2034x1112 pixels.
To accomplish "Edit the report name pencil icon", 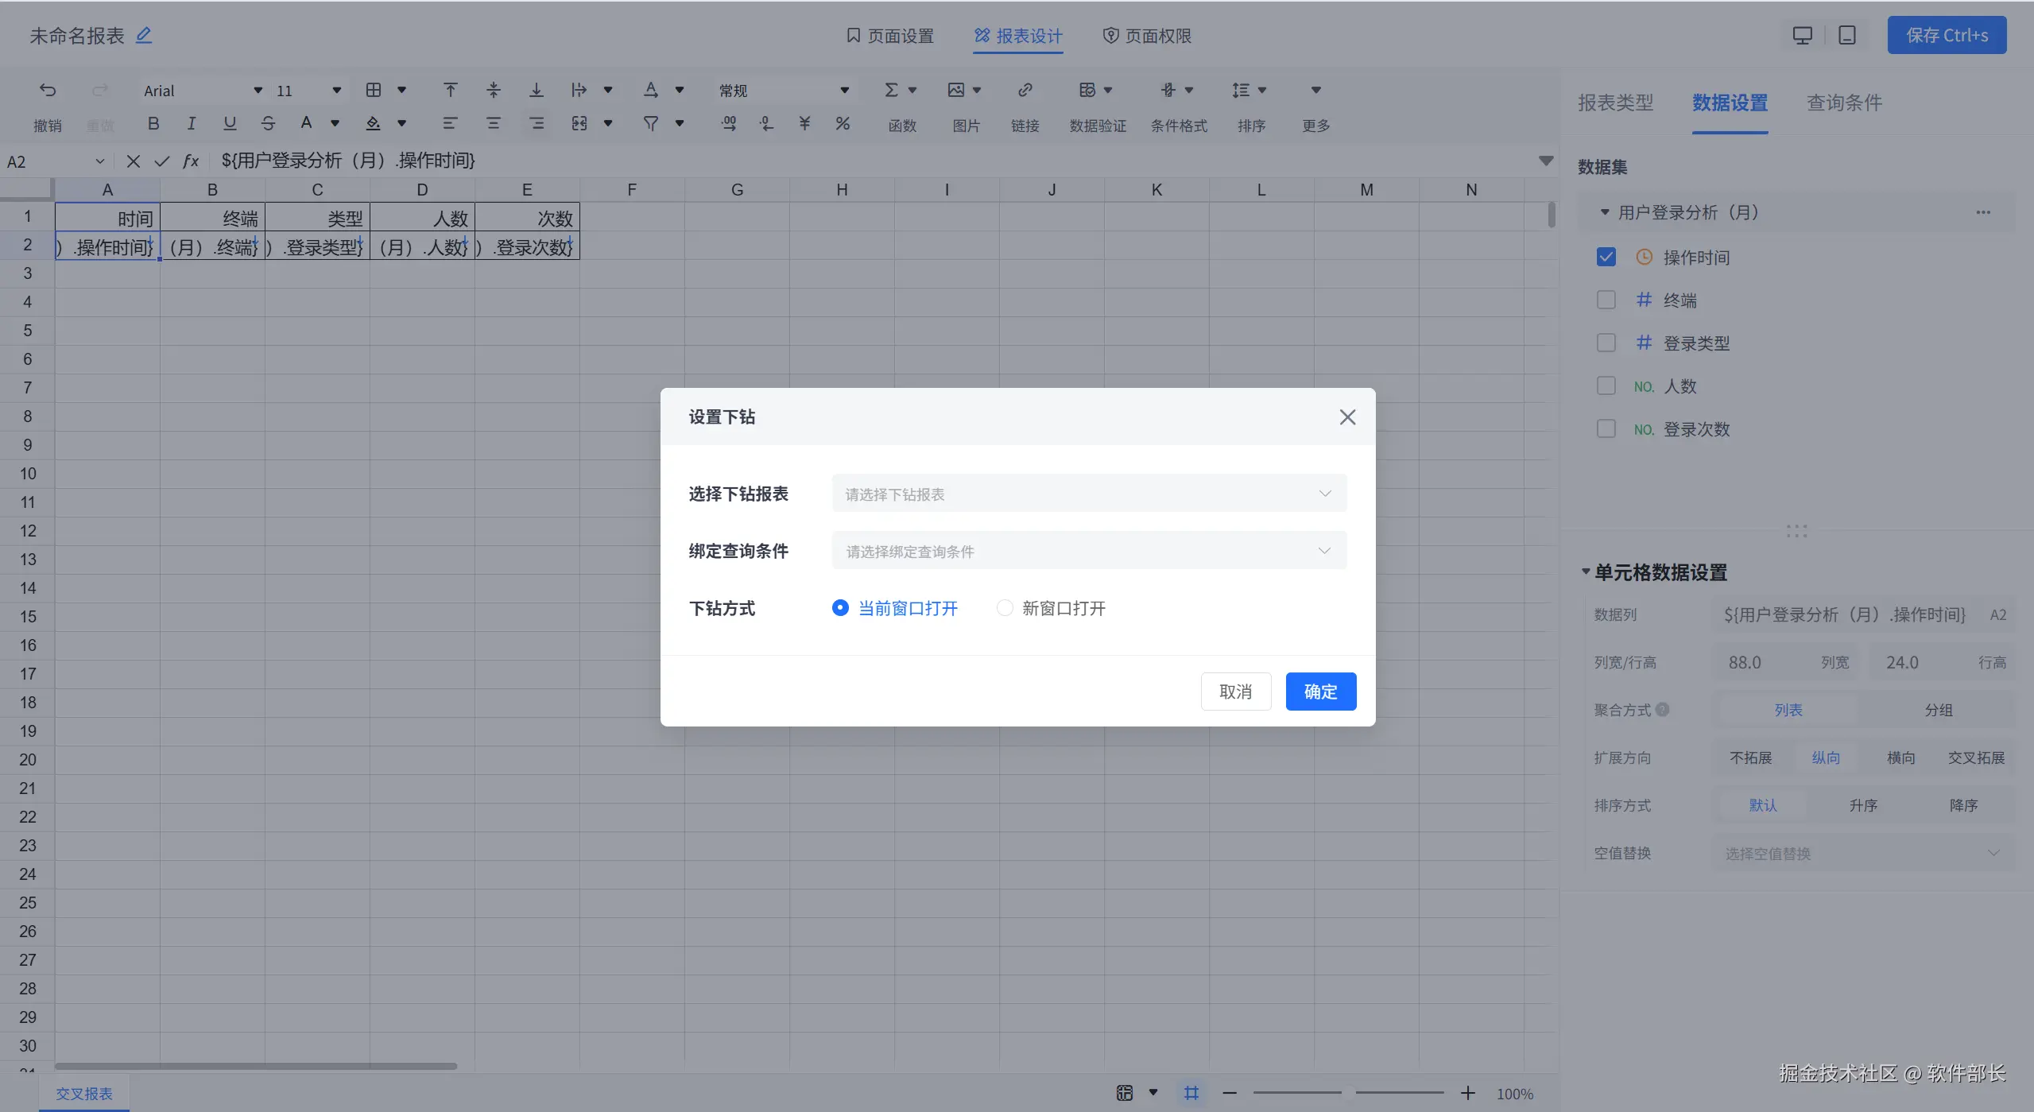I will click(143, 36).
